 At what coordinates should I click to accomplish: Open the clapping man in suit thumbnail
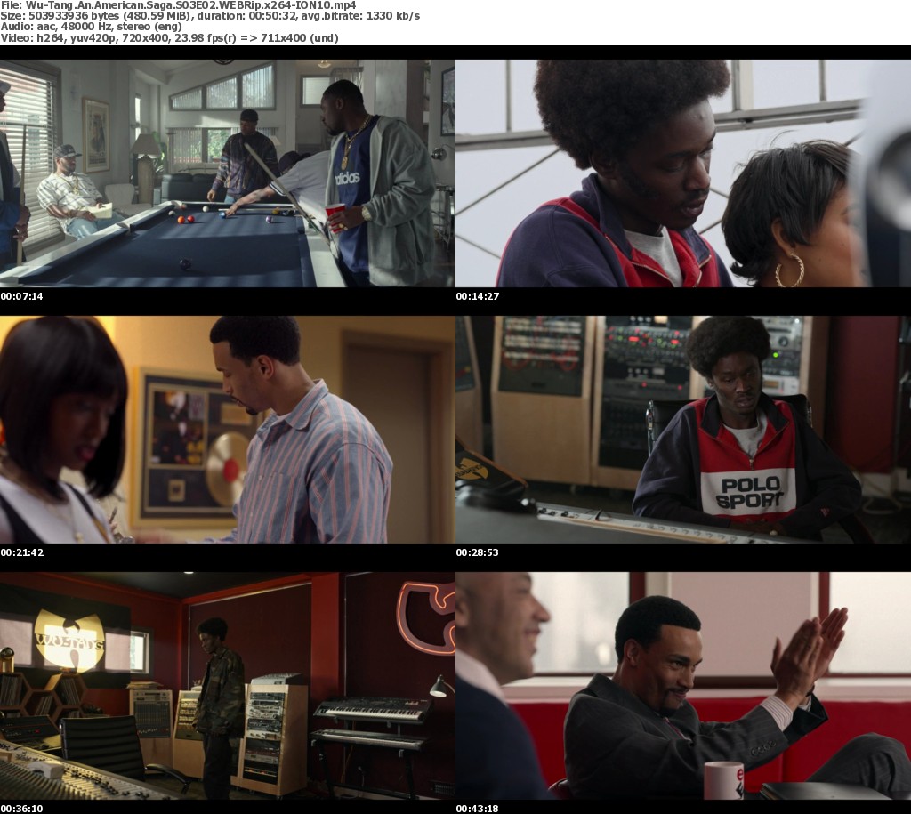point(683,685)
